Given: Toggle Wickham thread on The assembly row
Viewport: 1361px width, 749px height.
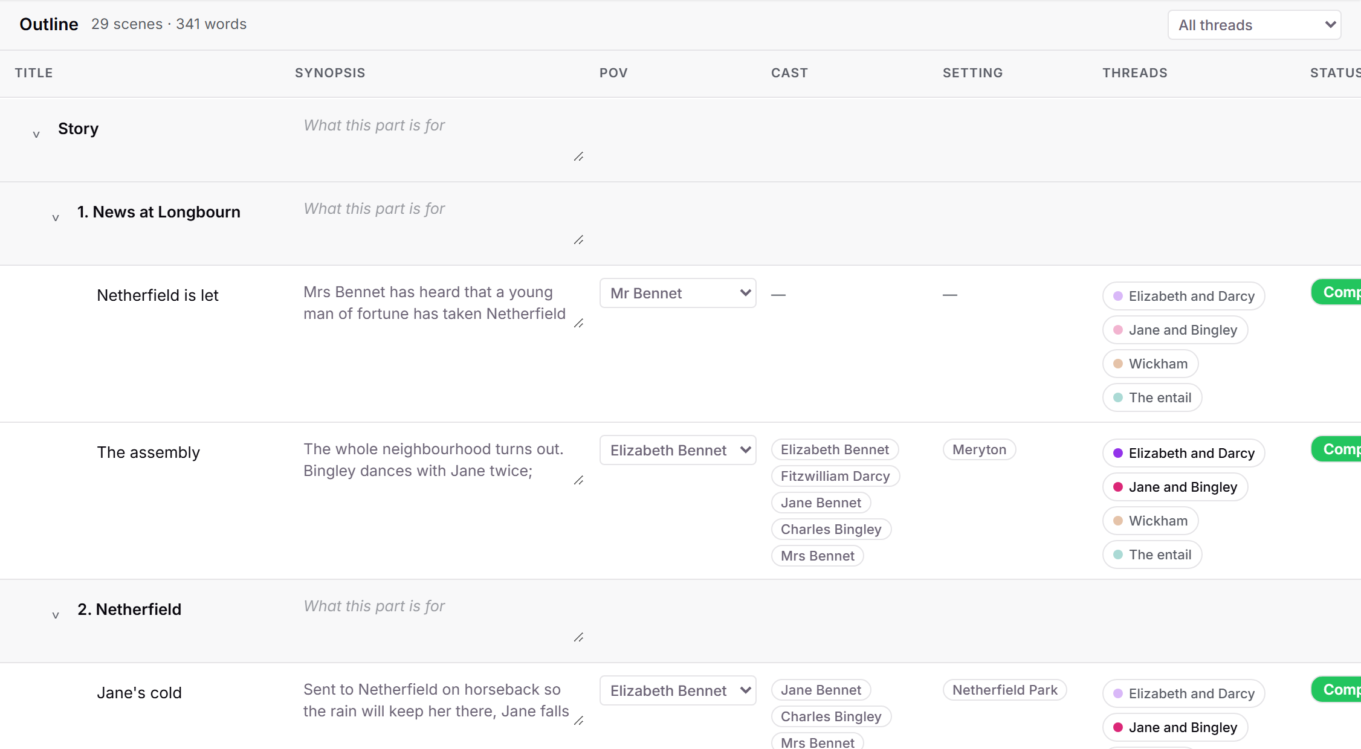Looking at the screenshot, I should pos(1150,521).
